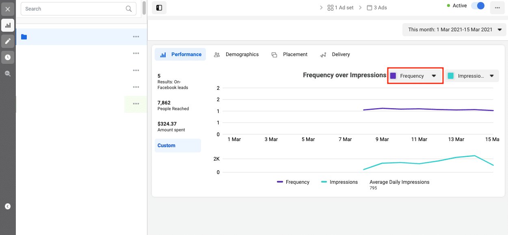508x235 pixels.
Task: Click the magnifier review icon in left sidebar
Action: click(7, 74)
